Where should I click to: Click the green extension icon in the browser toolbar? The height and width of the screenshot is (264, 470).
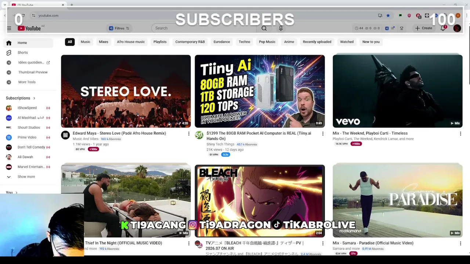tap(400, 15)
